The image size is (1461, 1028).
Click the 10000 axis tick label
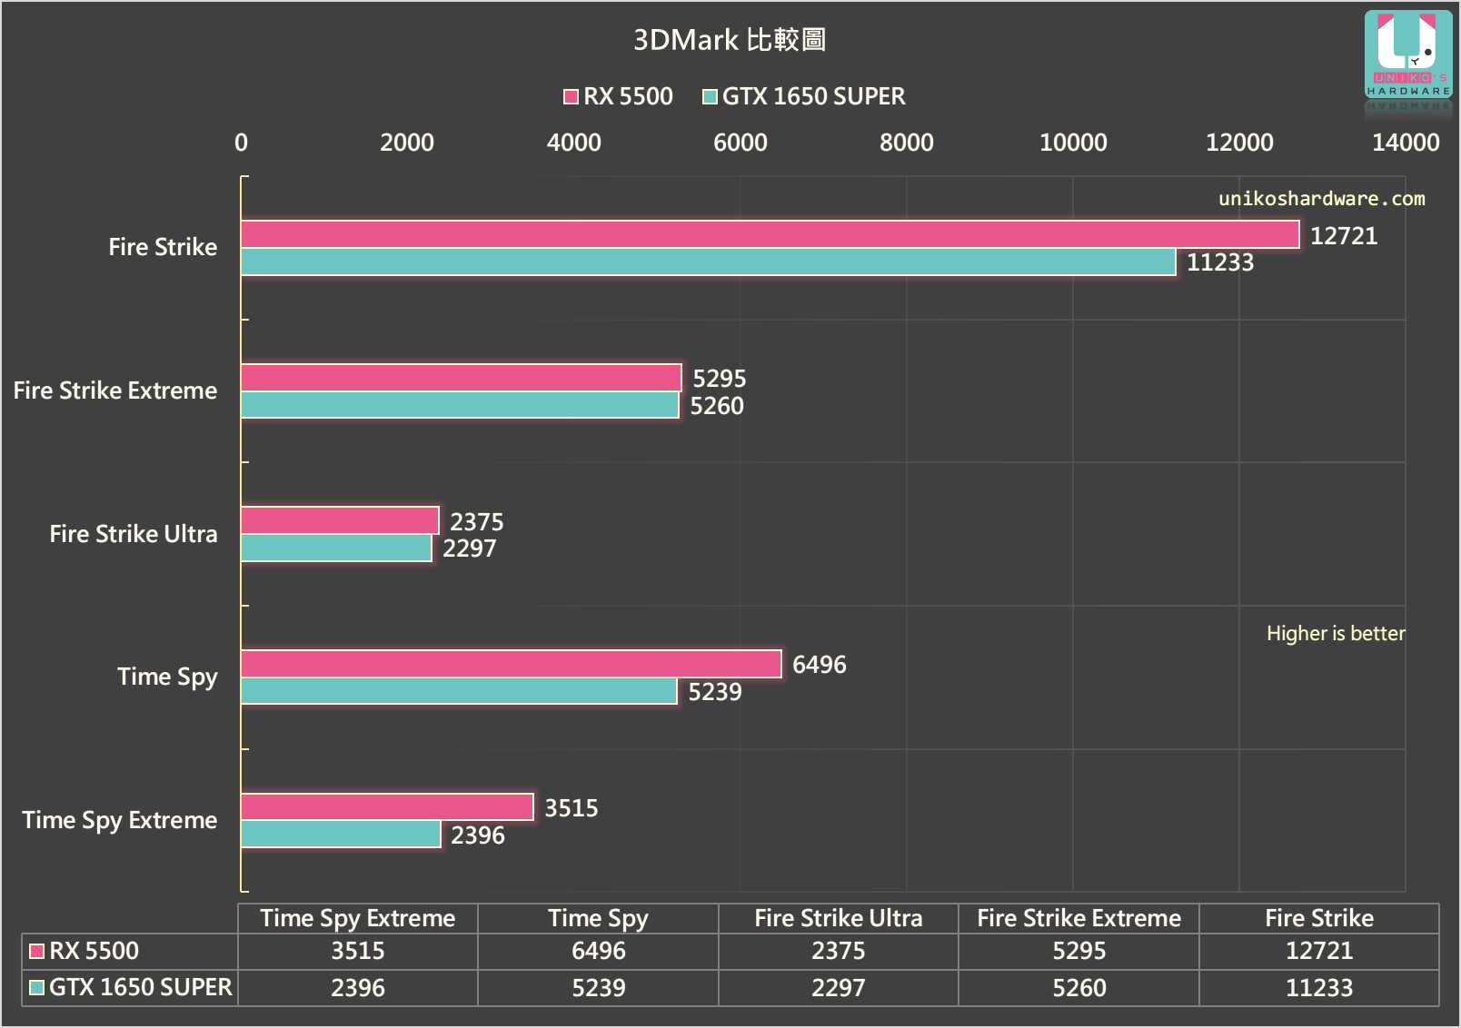(1073, 143)
